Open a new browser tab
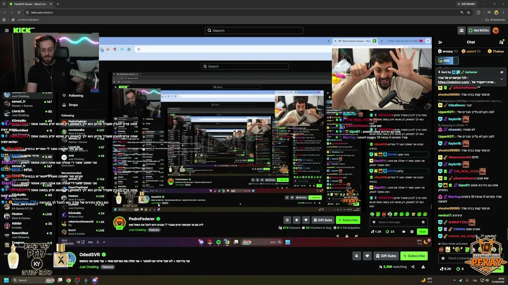This screenshot has width=508, height=285. point(58,4)
